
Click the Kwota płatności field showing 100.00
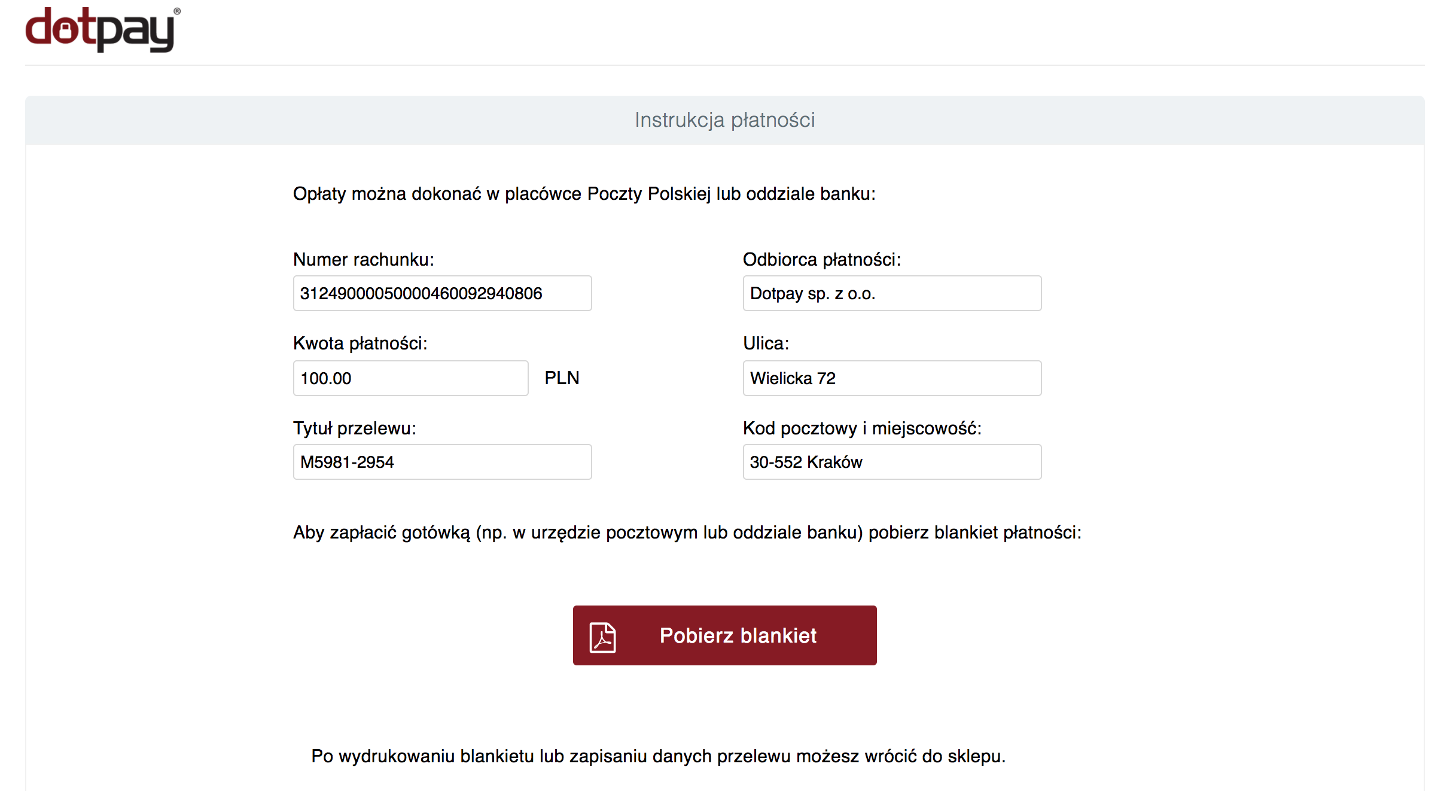(410, 378)
